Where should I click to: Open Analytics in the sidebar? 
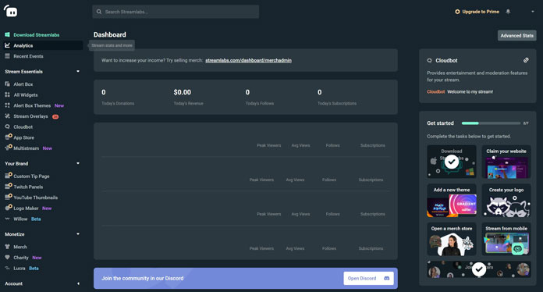click(43, 45)
